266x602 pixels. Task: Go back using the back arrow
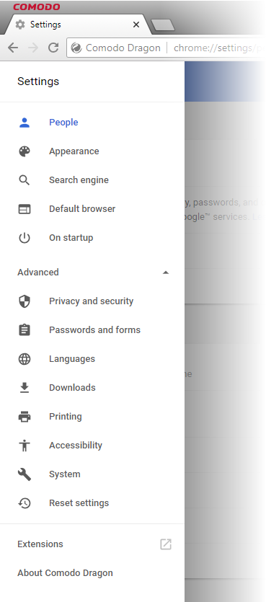tap(13, 48)
